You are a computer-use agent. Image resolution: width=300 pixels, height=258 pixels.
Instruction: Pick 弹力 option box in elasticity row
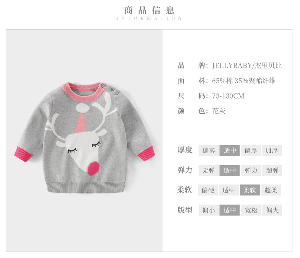[251, 170]
